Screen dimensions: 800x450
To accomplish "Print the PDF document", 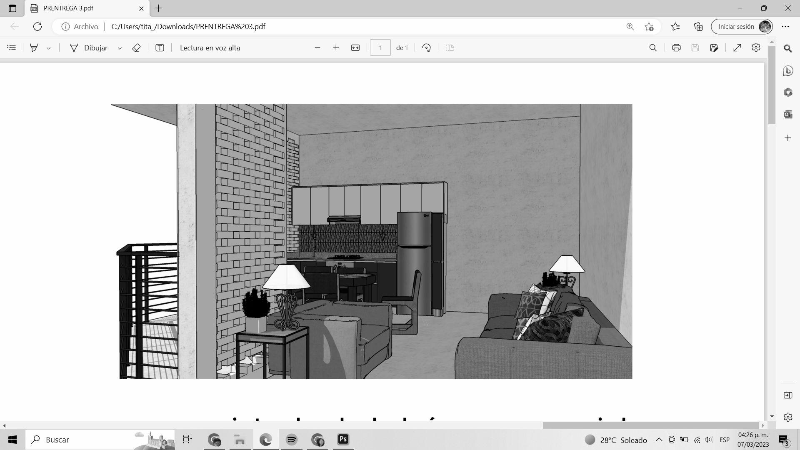I will (x=676, y=48).
